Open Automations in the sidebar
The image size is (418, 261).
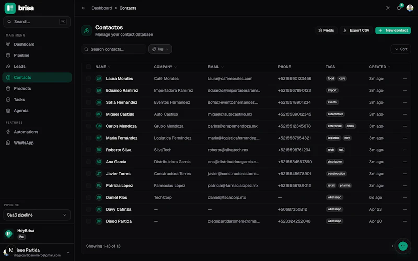[x=37, y=132]
